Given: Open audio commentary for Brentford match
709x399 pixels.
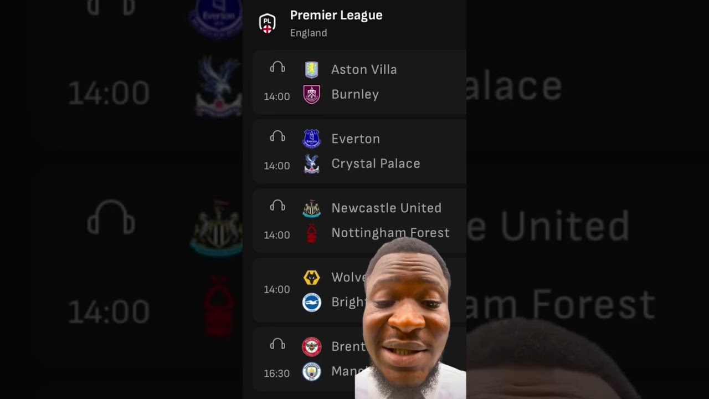Looking at the screenshot, I should pyautogui.click(x=278, y=345).
